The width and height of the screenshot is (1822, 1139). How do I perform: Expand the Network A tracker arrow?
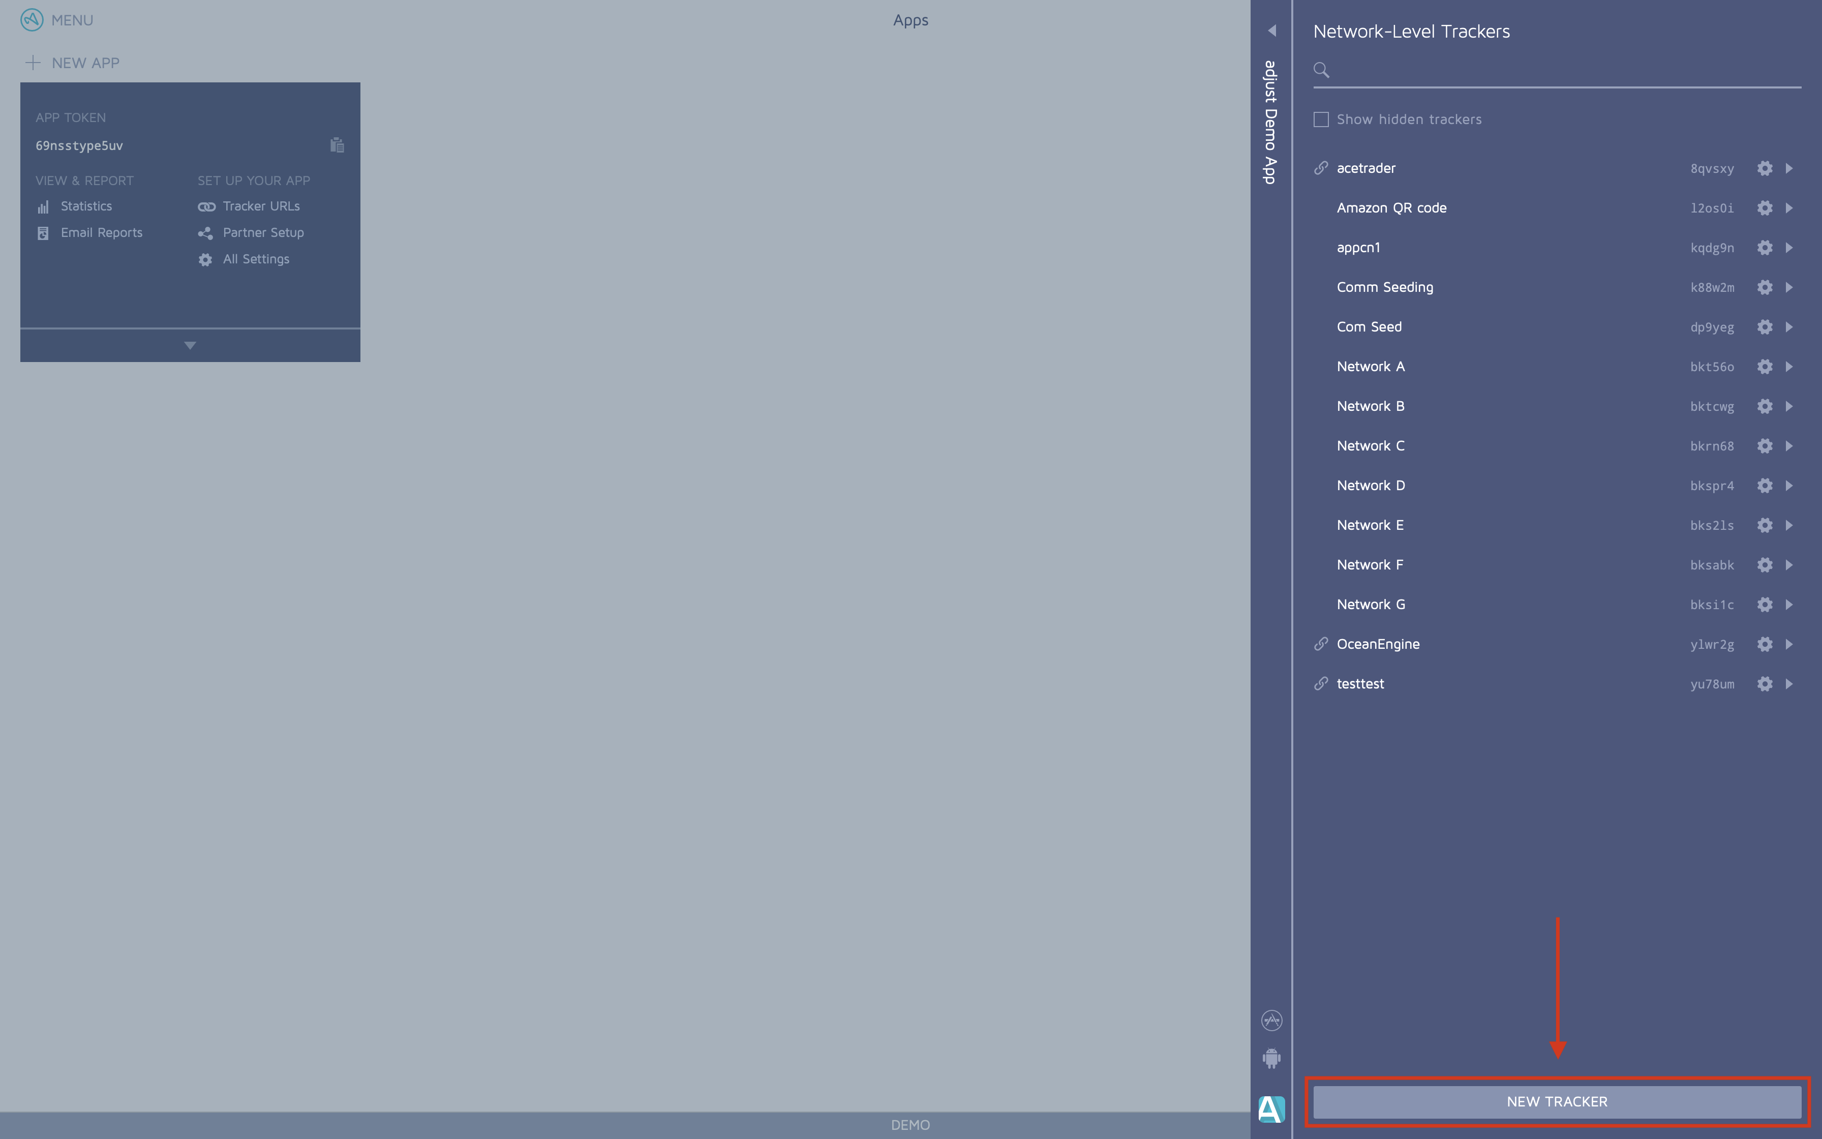click(x=1789, y=367)
